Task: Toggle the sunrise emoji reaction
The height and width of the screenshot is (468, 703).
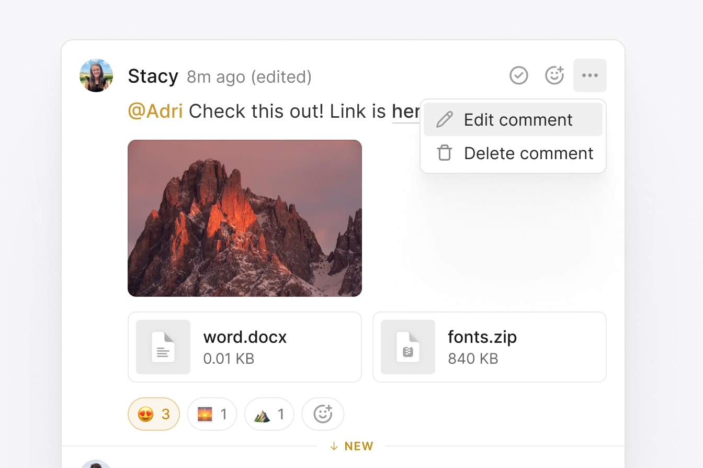Action: click(211, 414)
